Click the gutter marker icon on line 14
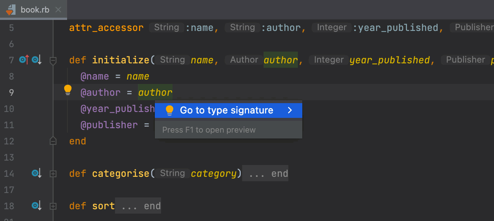494x221 pixels. [x=36, y=173]
